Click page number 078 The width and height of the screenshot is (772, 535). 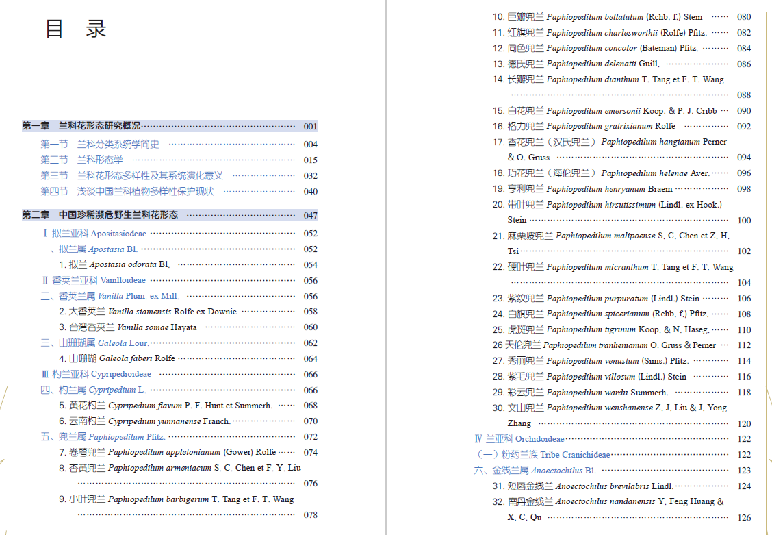coord(310,515)
